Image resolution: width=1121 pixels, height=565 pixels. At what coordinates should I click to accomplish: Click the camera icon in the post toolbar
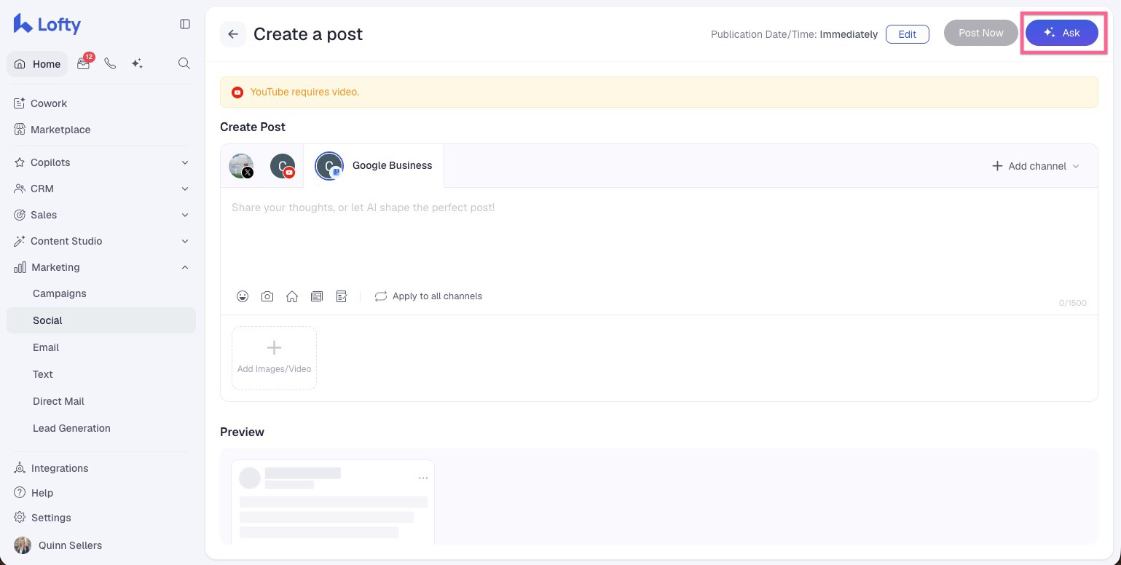click(x=267, y=296)
